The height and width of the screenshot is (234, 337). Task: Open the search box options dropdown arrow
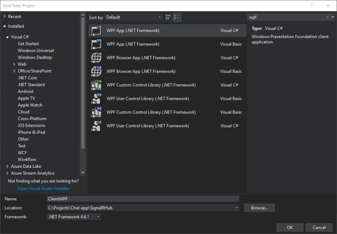333,17
